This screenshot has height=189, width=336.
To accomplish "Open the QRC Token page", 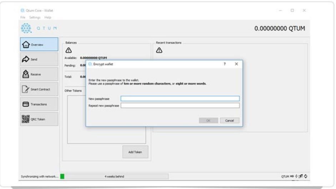I will (39, 119).
